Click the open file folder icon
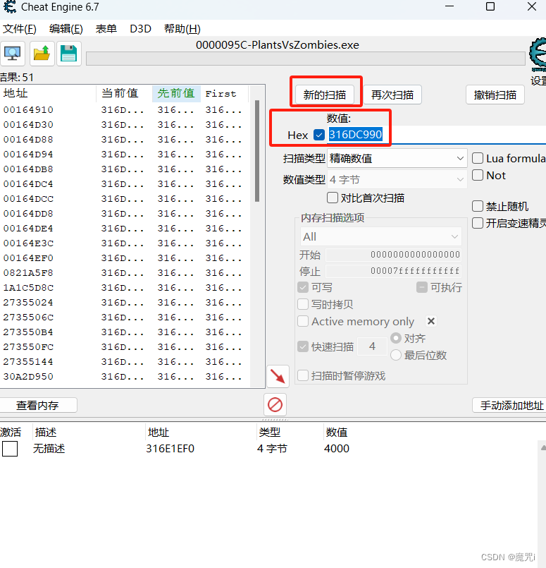 coord(42,54)
